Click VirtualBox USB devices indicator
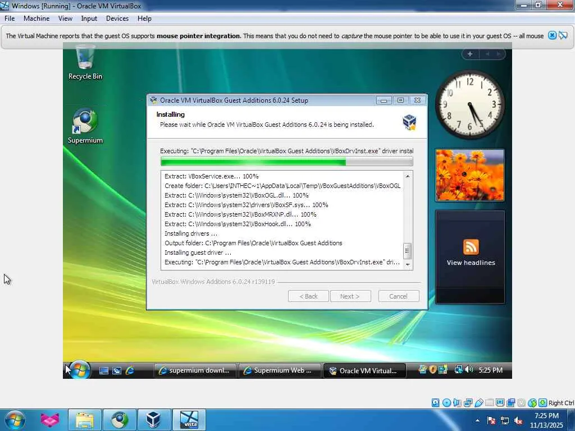The width and height of the screenshot is (575, 431). click(478, 403)
